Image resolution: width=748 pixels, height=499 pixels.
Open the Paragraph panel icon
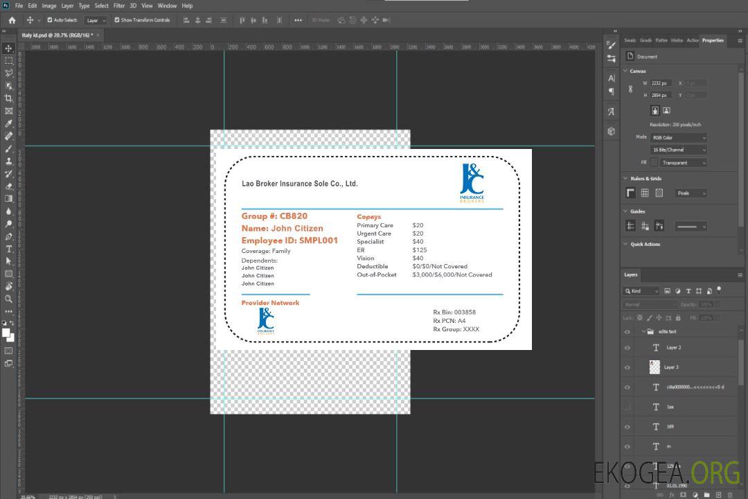(x=611, y=91)
